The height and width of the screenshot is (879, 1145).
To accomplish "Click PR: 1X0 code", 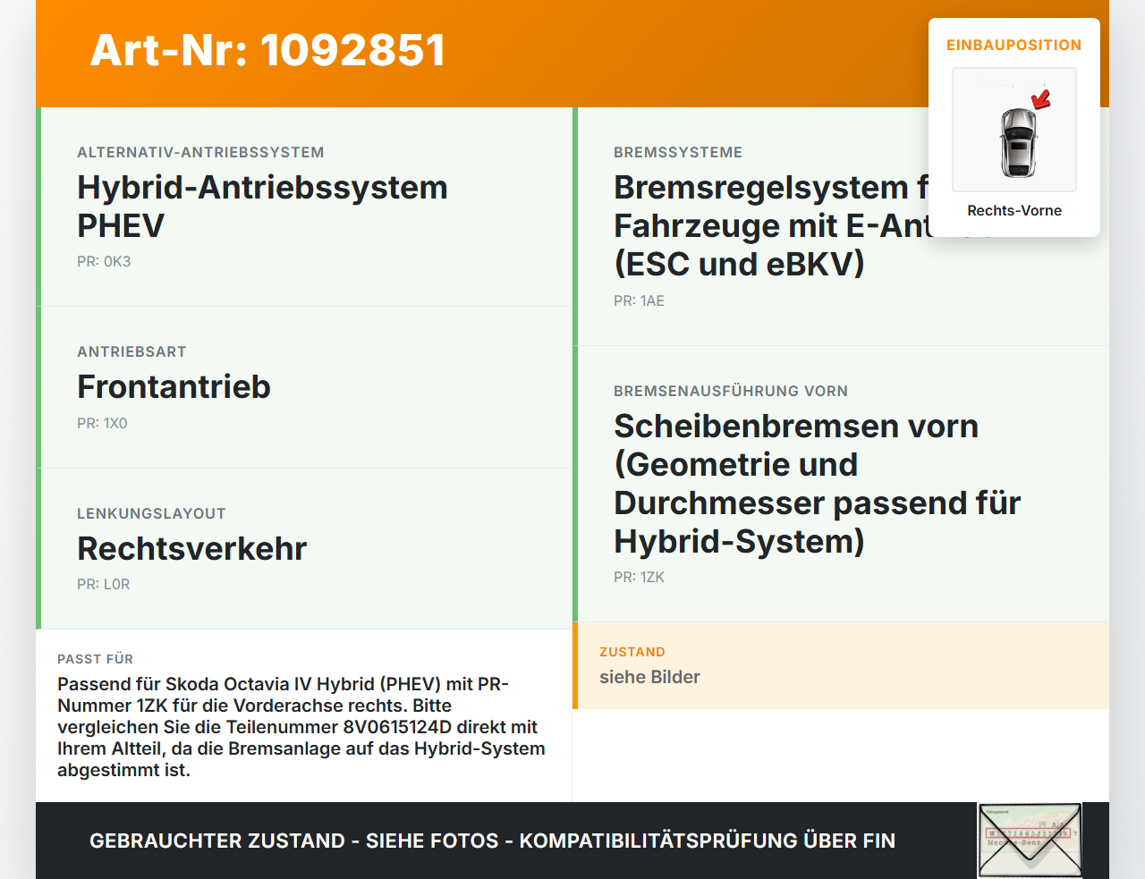I will click(102, 423).
